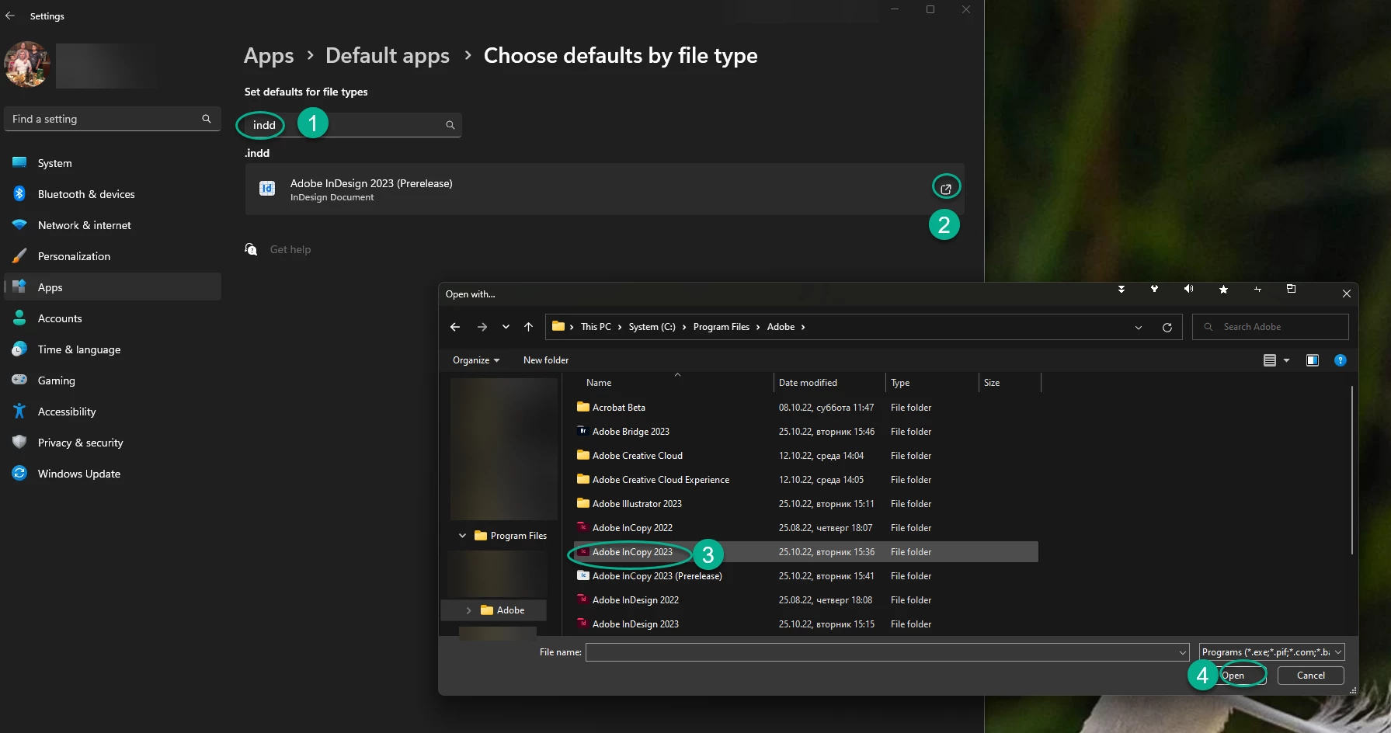Expand the File name history dropdown
The width and height of the screenshot is (1391, 733).
tap(1182, 653)
